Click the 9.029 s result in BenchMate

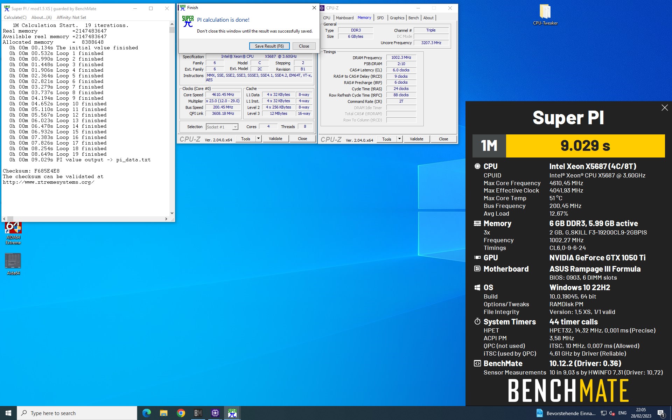585,146
